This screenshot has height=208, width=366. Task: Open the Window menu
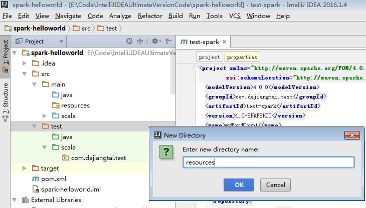258,16
